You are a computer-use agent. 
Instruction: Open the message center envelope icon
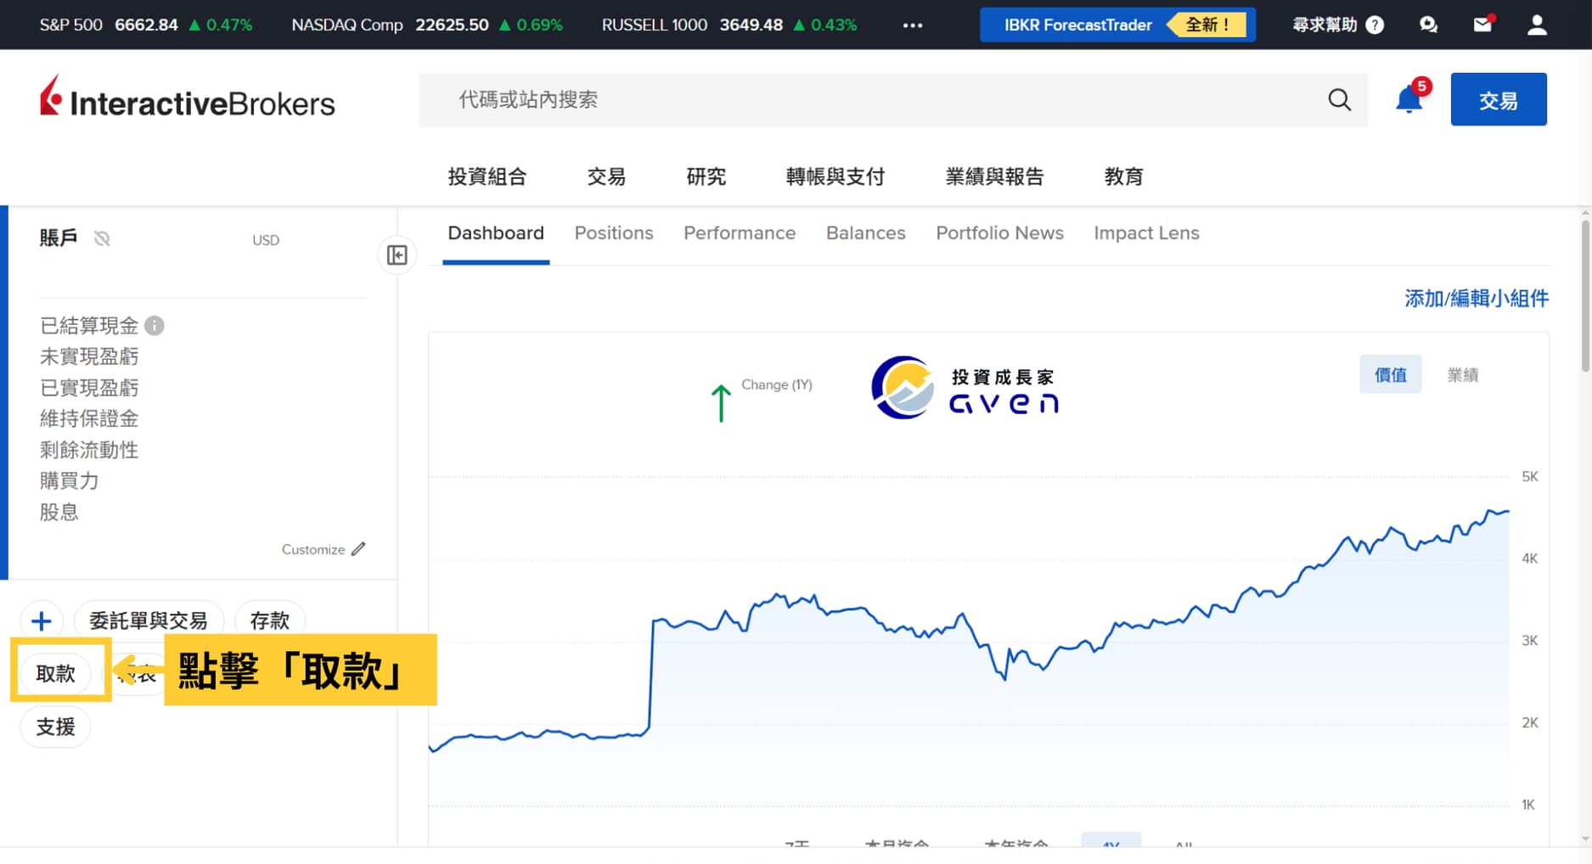(x=1482, y=25)
